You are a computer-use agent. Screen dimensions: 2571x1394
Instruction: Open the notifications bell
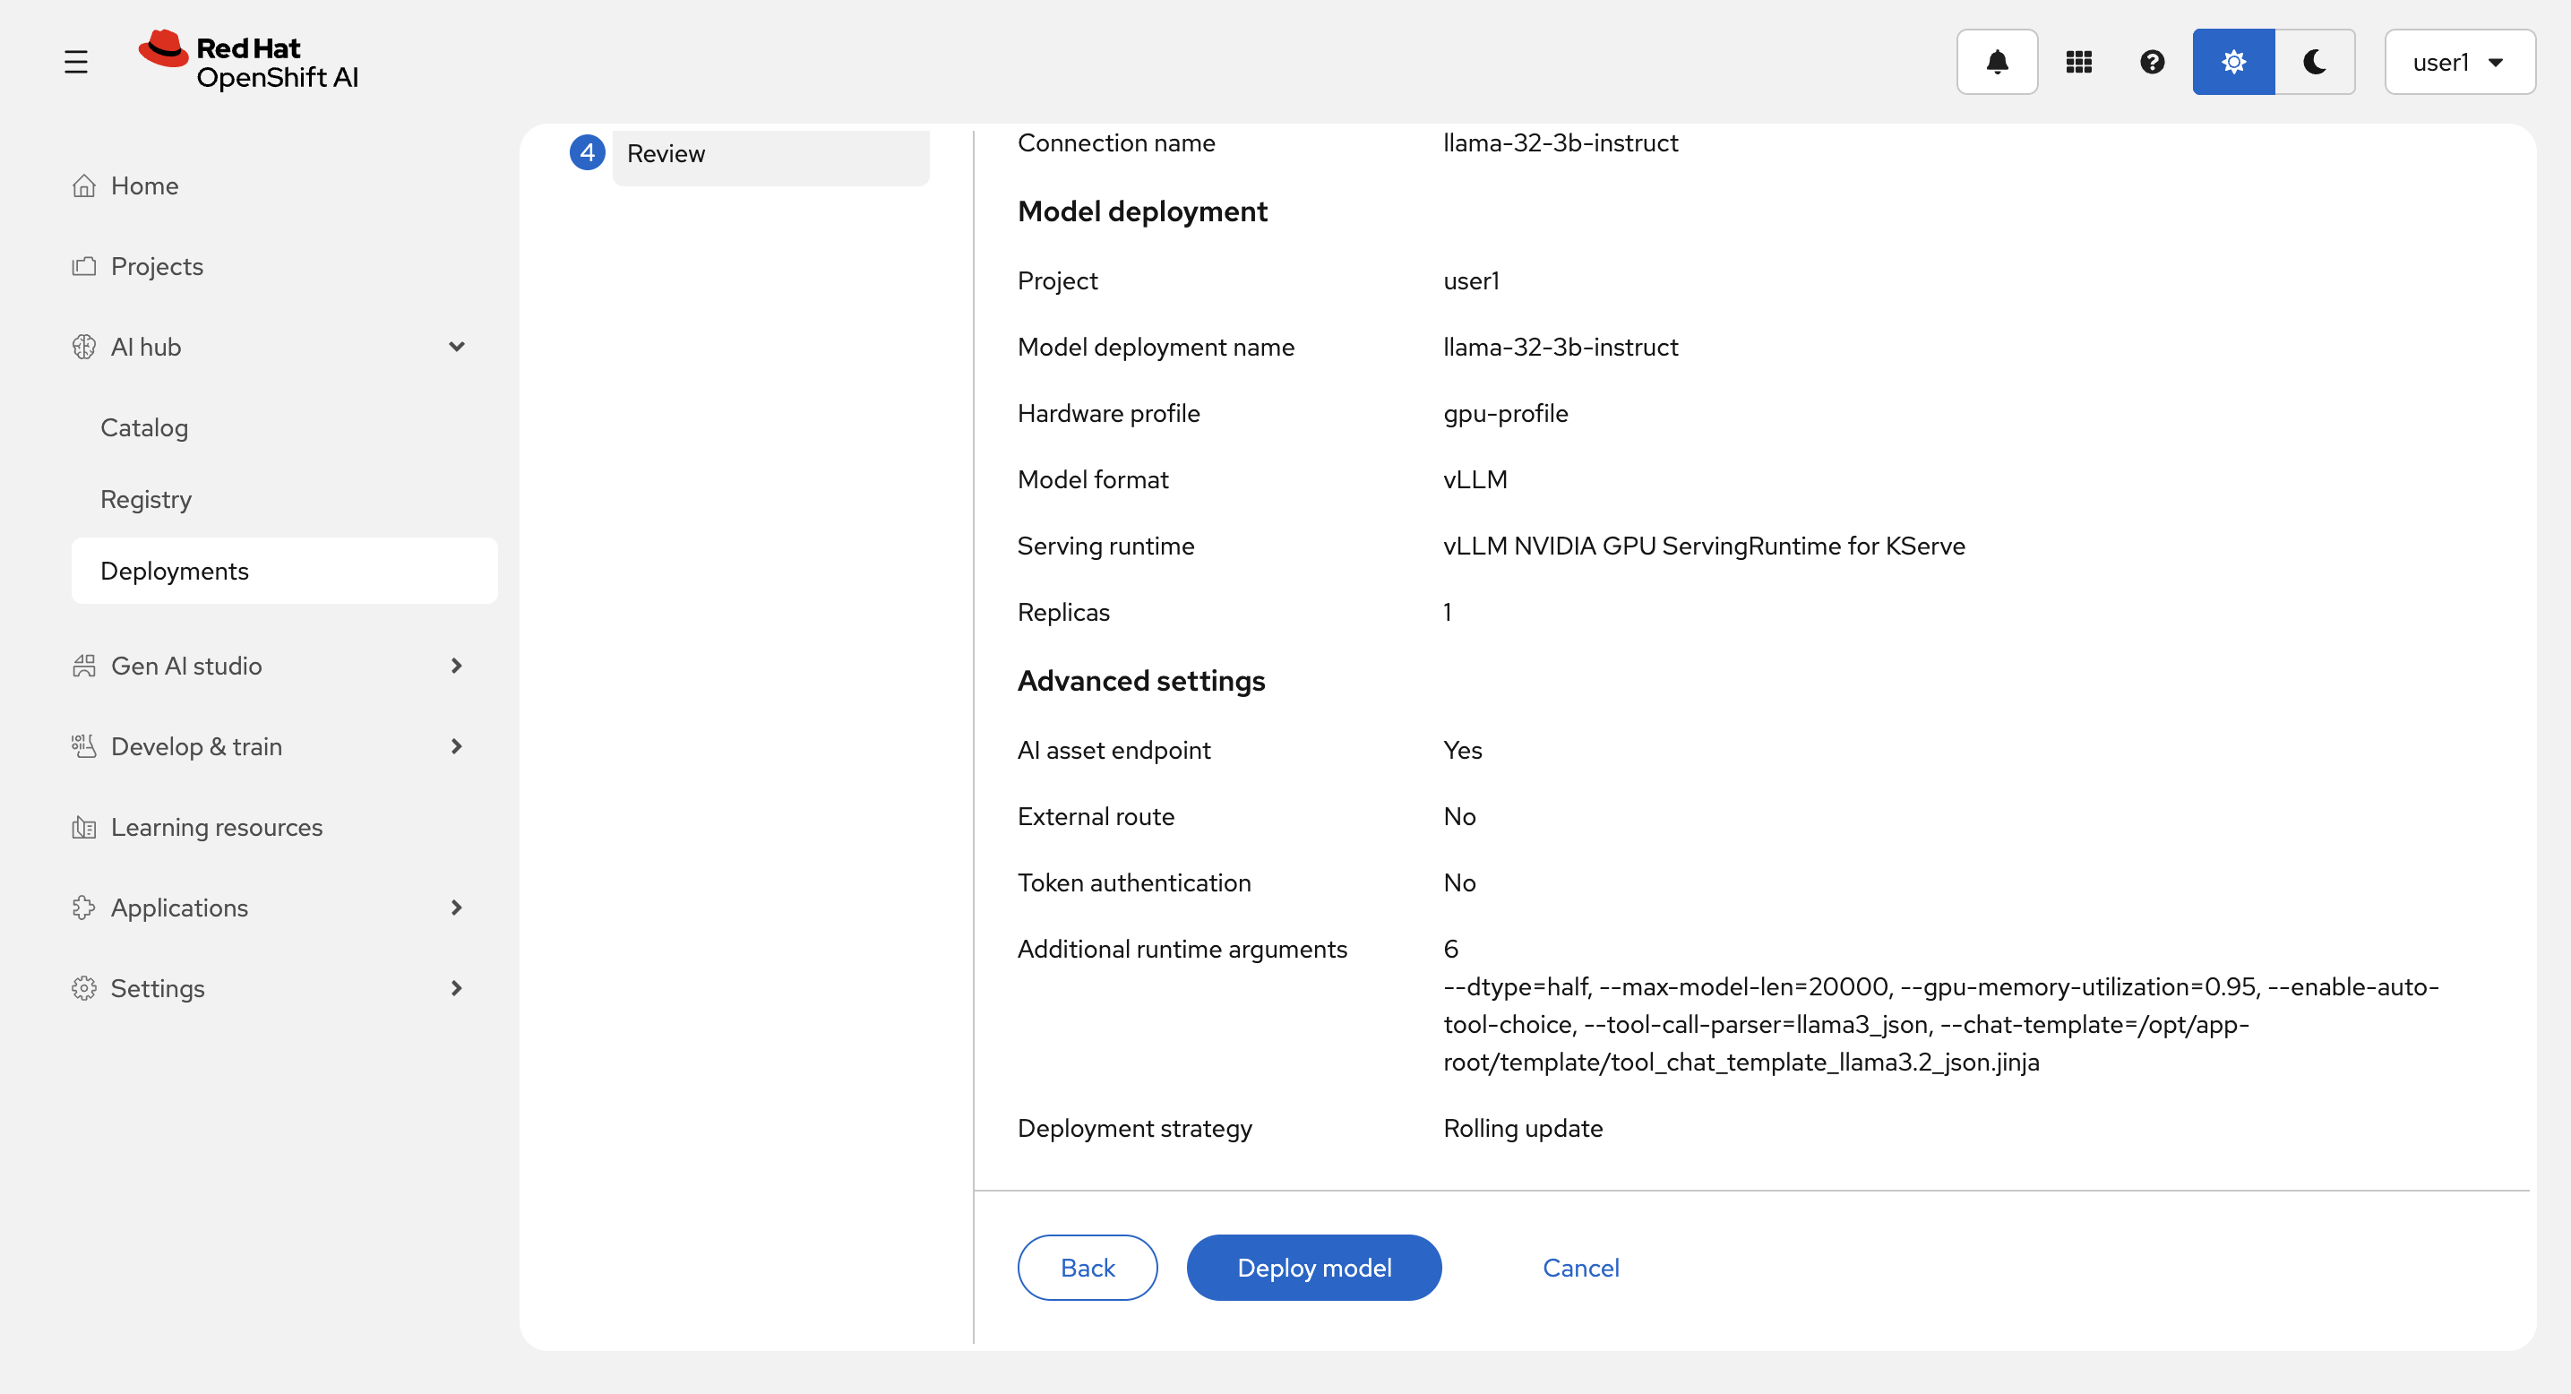pyautogui.click(x=1996, y=62)
